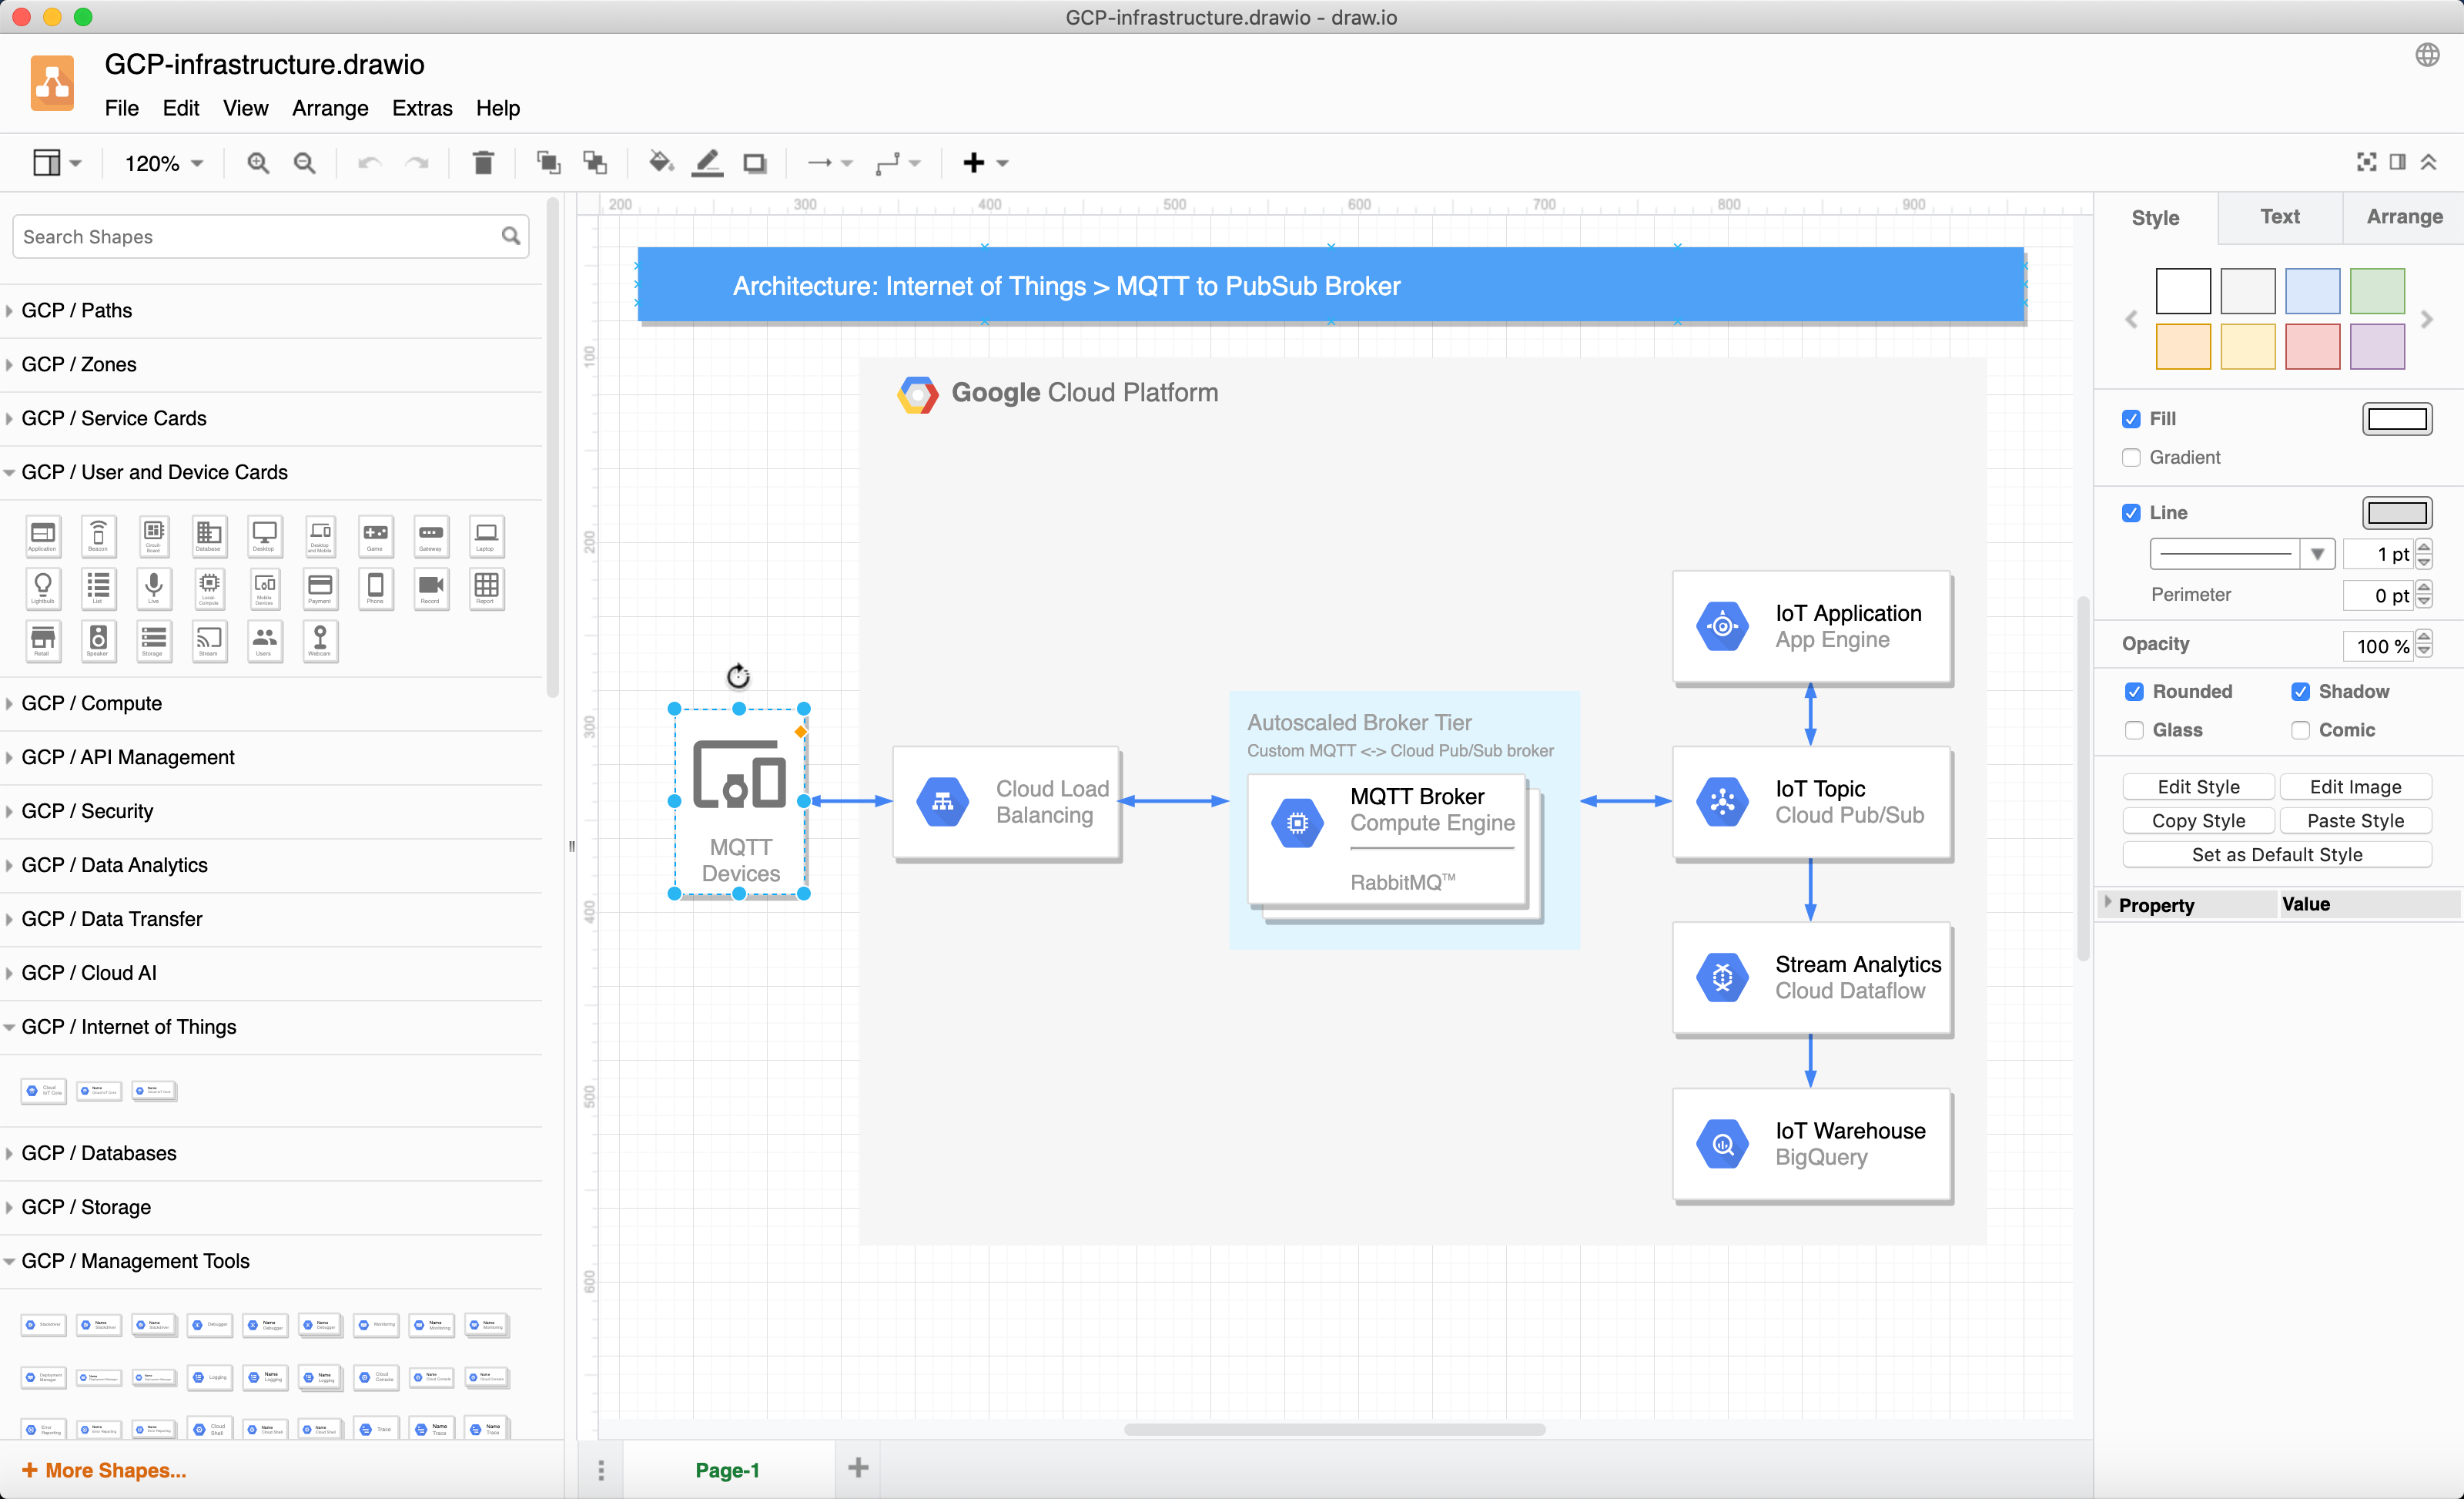The width and height of the screenshot is (2464, 1499).
Task: Open the Extras menu
Action: pyautogui.click(x=421, y=108)
